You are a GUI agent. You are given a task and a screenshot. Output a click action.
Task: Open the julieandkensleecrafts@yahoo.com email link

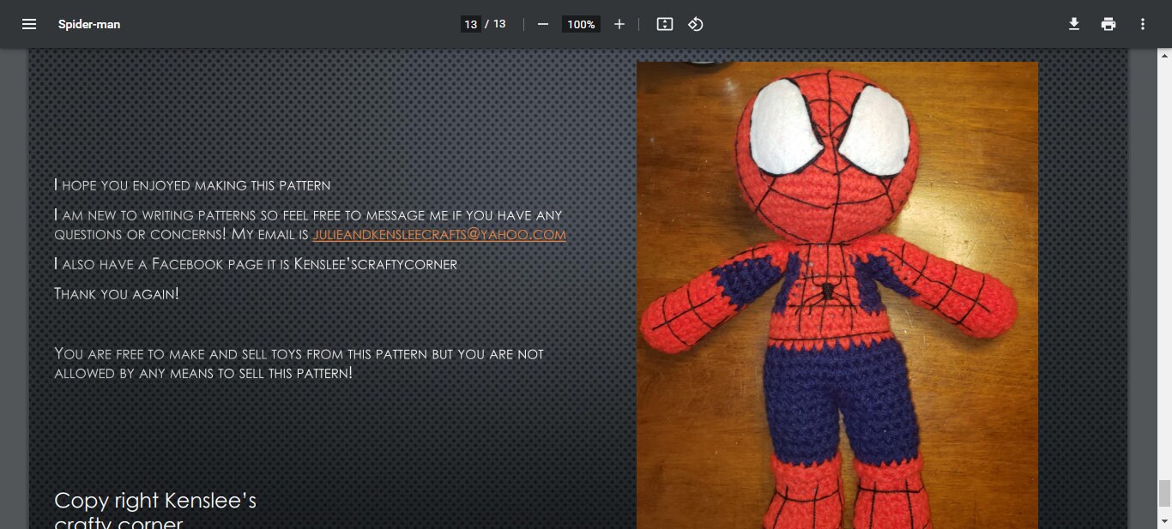coord(439,234)
